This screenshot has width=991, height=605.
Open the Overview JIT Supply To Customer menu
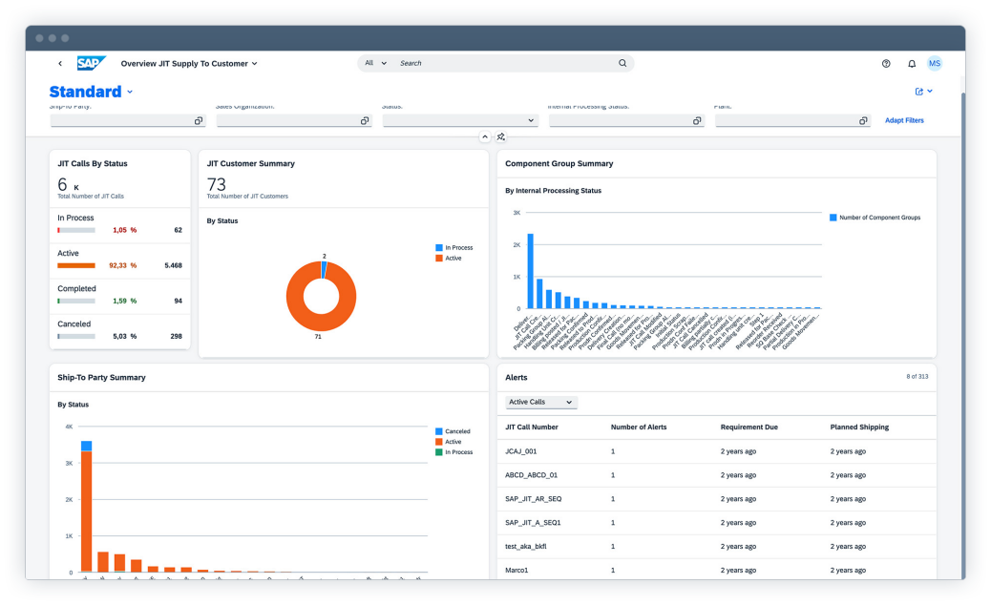189,64
